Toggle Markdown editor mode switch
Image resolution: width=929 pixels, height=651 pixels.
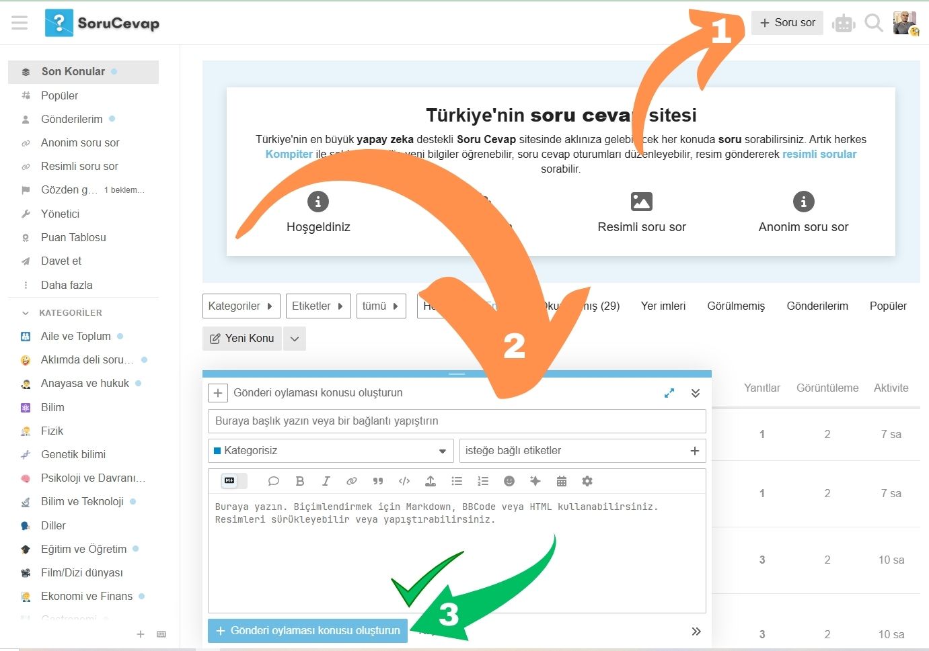click(233, 481)
